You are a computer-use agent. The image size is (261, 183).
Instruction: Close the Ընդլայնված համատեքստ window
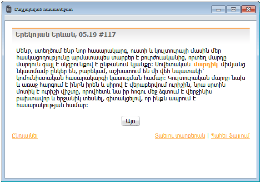click(x=248, y=9)
